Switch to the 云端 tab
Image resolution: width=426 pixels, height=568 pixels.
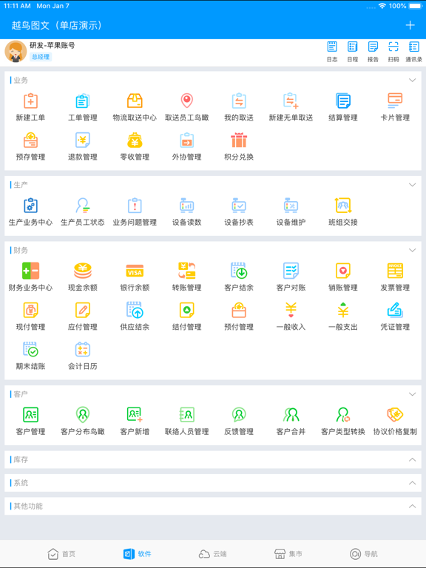213,554
